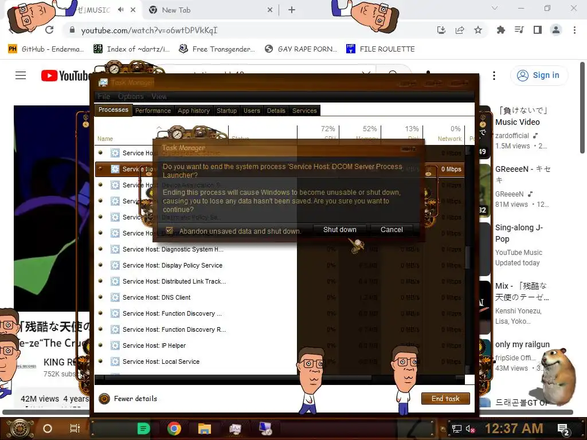The height and width of the screenshot is (440, 587).
Task: Open Task View on the taskbar
Action: pos(75,429)
